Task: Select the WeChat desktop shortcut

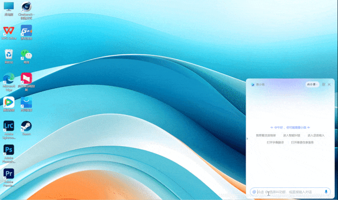Action: tap(26, 54)
